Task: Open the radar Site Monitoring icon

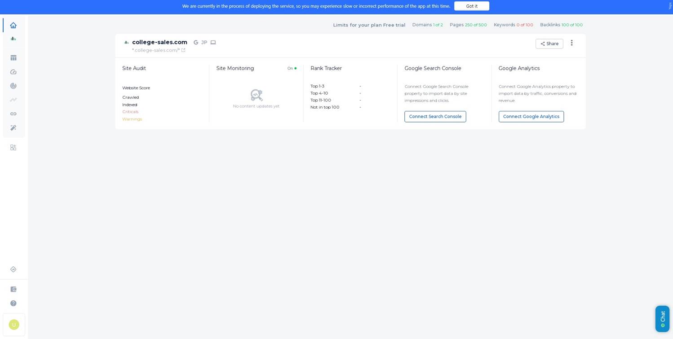Action: pyautogui.click(x=13, y=86)
